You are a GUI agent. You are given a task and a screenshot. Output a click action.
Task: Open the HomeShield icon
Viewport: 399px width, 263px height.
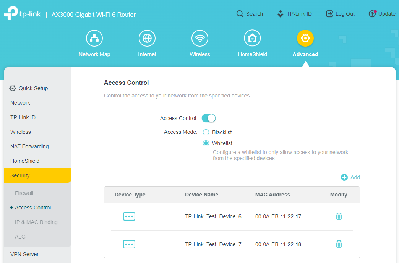click(x=252, y=38)
